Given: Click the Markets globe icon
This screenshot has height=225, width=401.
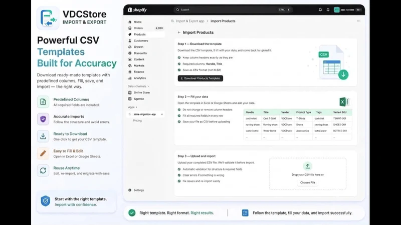Looking at the screenshot, I should (x=130, y=65).
